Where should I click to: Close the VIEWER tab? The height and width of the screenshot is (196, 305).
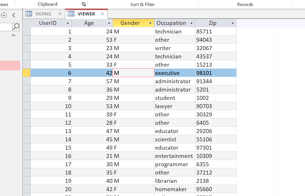(x=102, y=13)
